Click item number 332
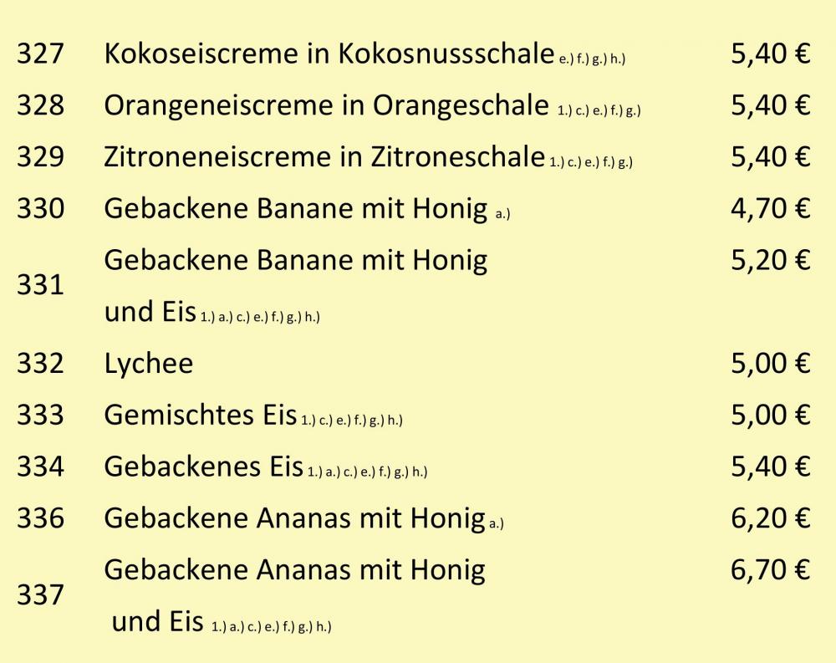 point(40,364)
